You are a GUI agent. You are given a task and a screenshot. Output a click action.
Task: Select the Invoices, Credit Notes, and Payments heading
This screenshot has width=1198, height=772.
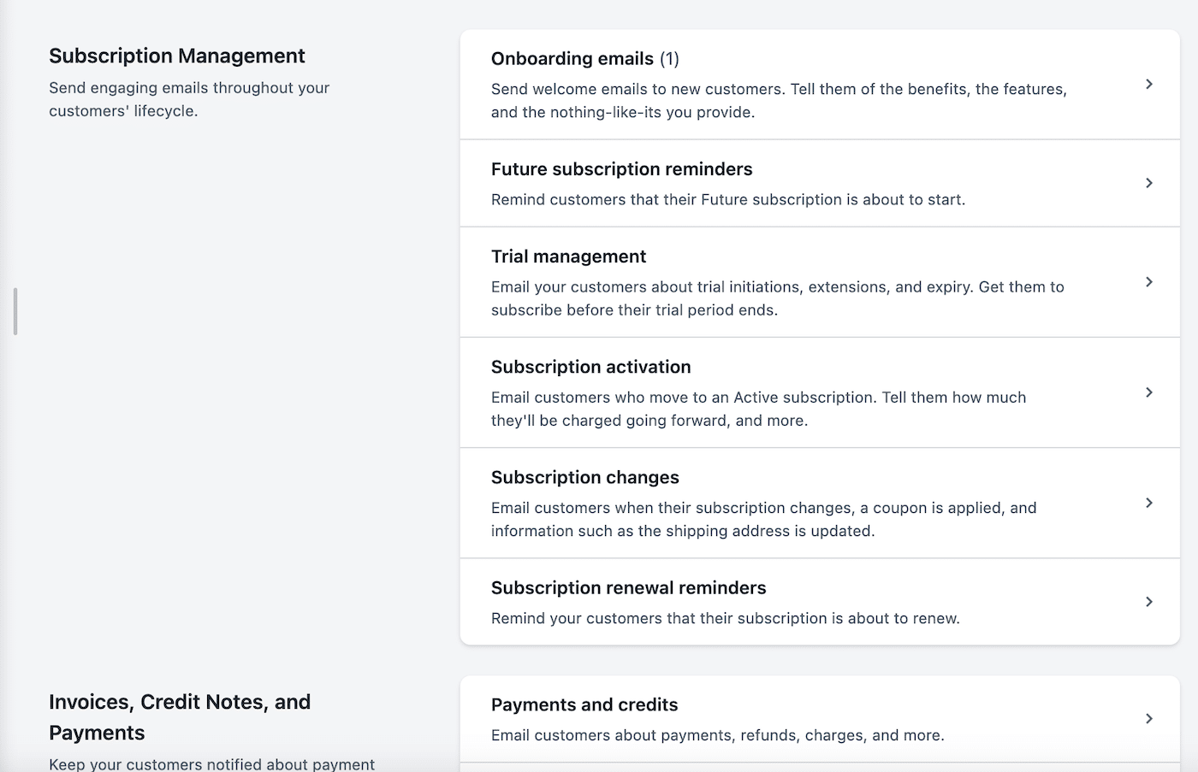tap(180, 716)
